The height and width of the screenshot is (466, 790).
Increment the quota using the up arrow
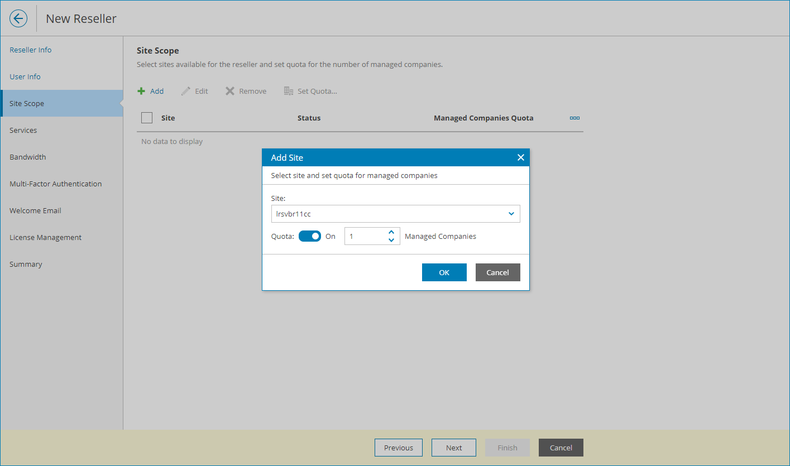click(x=391, y=232)
